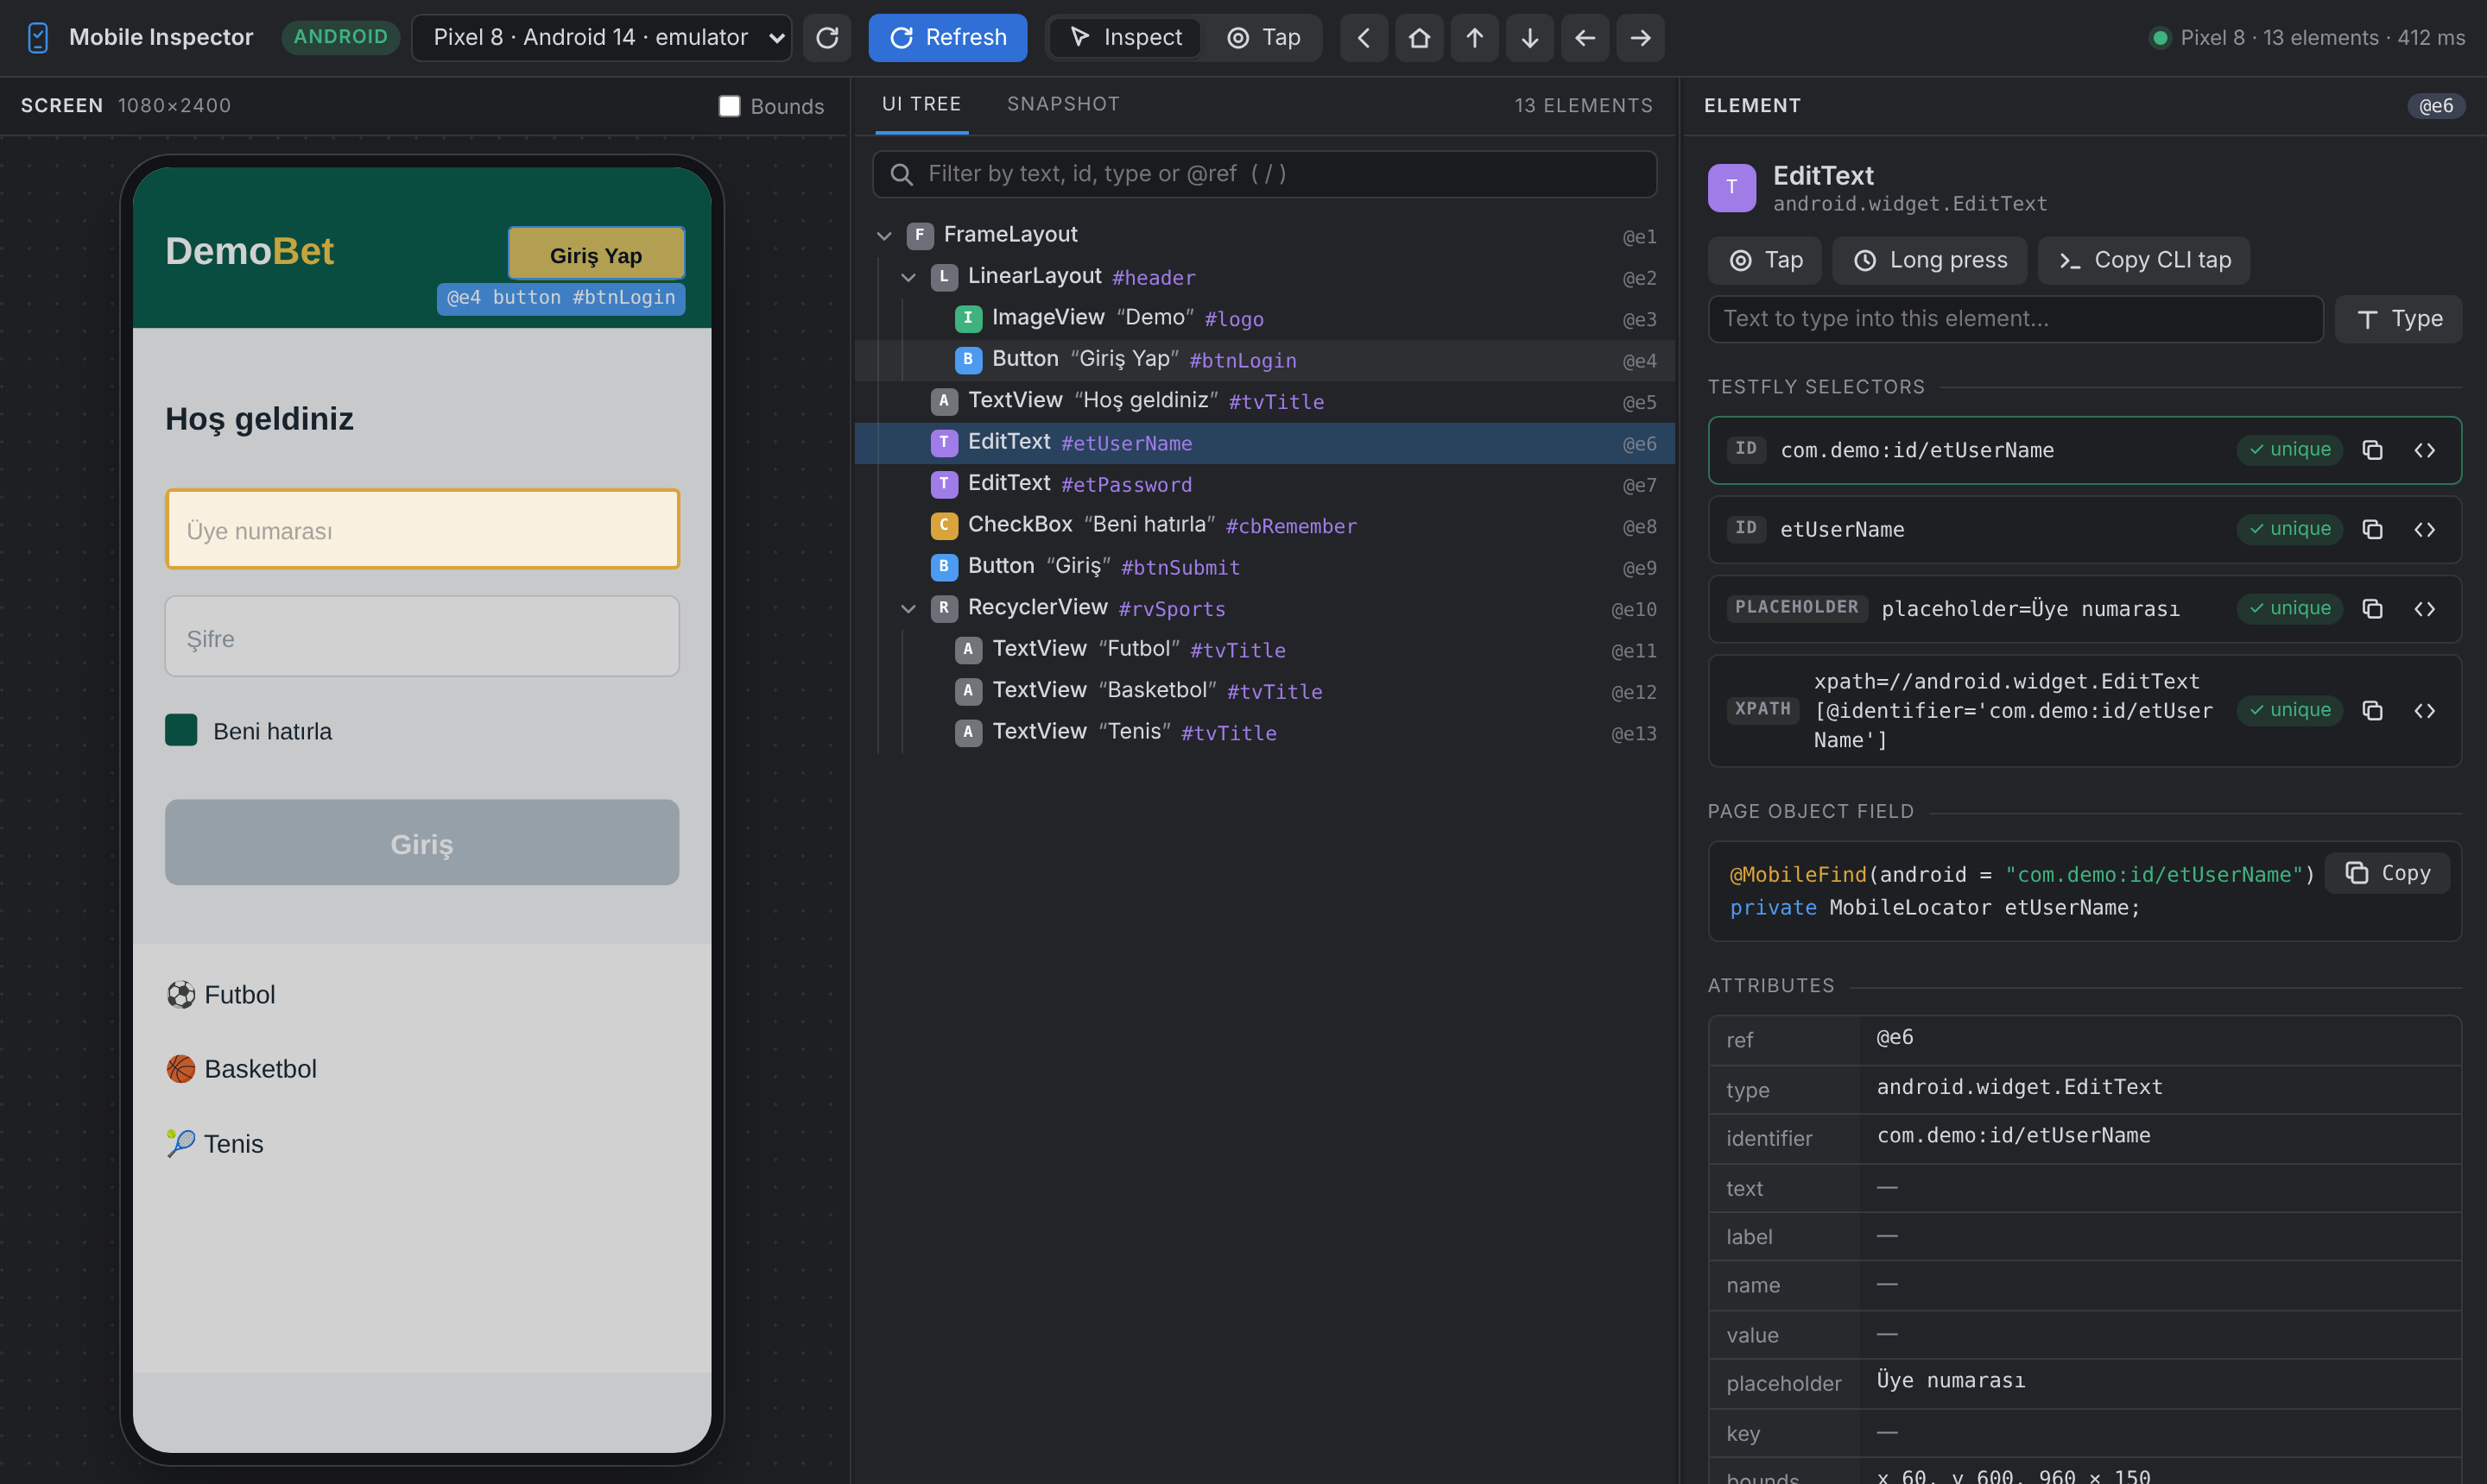Copy the page object field code
The image size is (2487, 1484).
pyautogui.click(x=2387, y=873)
